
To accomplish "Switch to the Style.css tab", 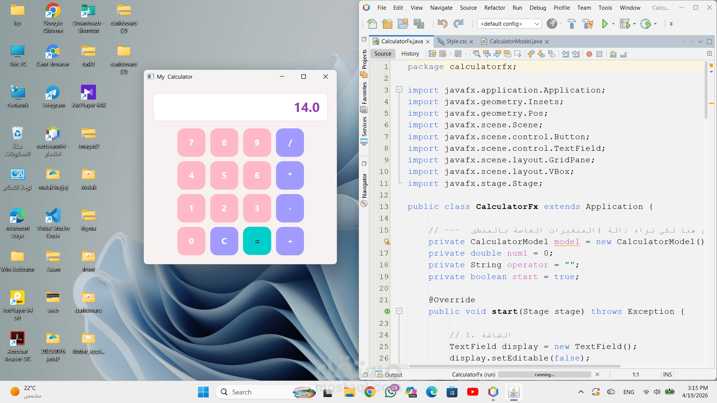I will coord(456,41).
